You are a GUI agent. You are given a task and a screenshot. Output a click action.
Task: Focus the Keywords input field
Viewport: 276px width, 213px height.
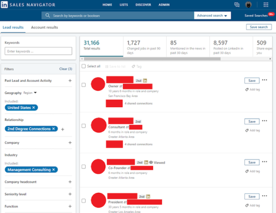click(39, 51)
